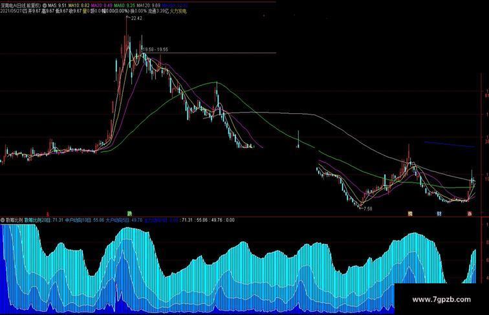Click the 大户动向5日: 49.76 indicator value
The height and width of the screenshot is (315, 489).
(124, 220)
